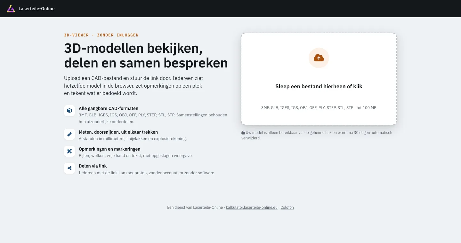Click 'Afstanden in millimeters, snijvlakken en explosietekening.'
Screen dimensions: 461x243
click(133, 139)
